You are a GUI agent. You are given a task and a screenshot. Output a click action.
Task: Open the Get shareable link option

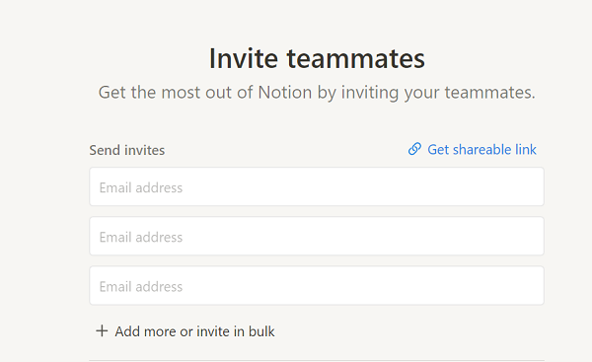coord(472,150)
